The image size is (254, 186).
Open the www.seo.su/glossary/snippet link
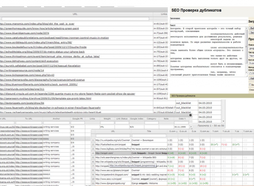tap(112, 170)
